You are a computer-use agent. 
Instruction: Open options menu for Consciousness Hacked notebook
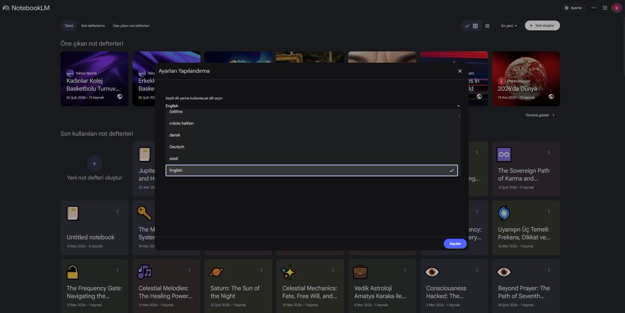pyautogui.click(x=477, y=270)
